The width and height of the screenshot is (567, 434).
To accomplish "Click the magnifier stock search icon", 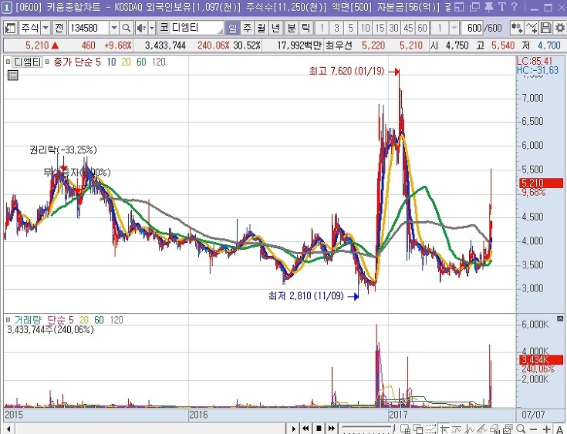I will coord(127,28).
